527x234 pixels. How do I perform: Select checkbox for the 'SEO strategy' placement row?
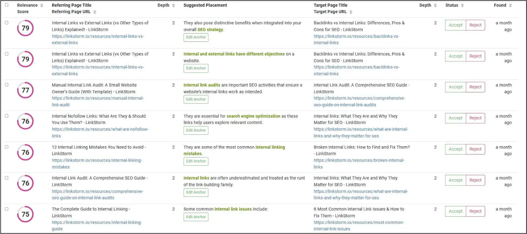coord(7,23)
